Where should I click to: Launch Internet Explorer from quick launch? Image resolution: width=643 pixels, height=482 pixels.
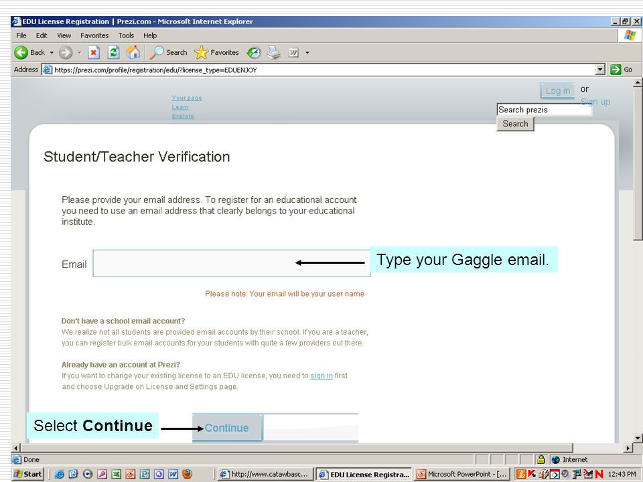pyautogui.click(x=60, y=474)
